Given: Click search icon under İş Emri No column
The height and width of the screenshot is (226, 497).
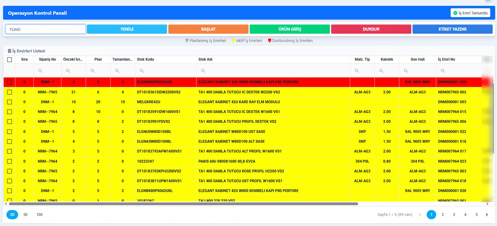Looking at the screenshot, I should pos(443,71).
